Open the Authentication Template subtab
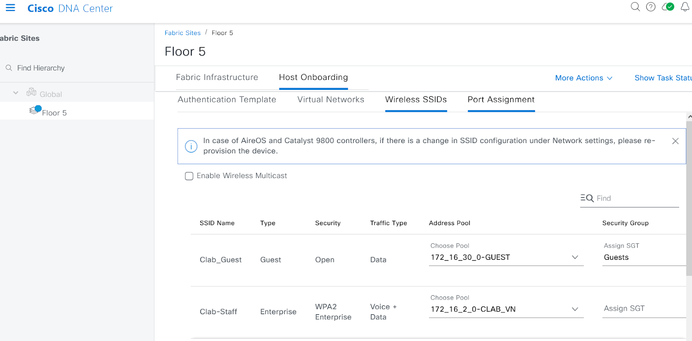The image size is (692, 341). pyautogui.click(x=227, y=99)
